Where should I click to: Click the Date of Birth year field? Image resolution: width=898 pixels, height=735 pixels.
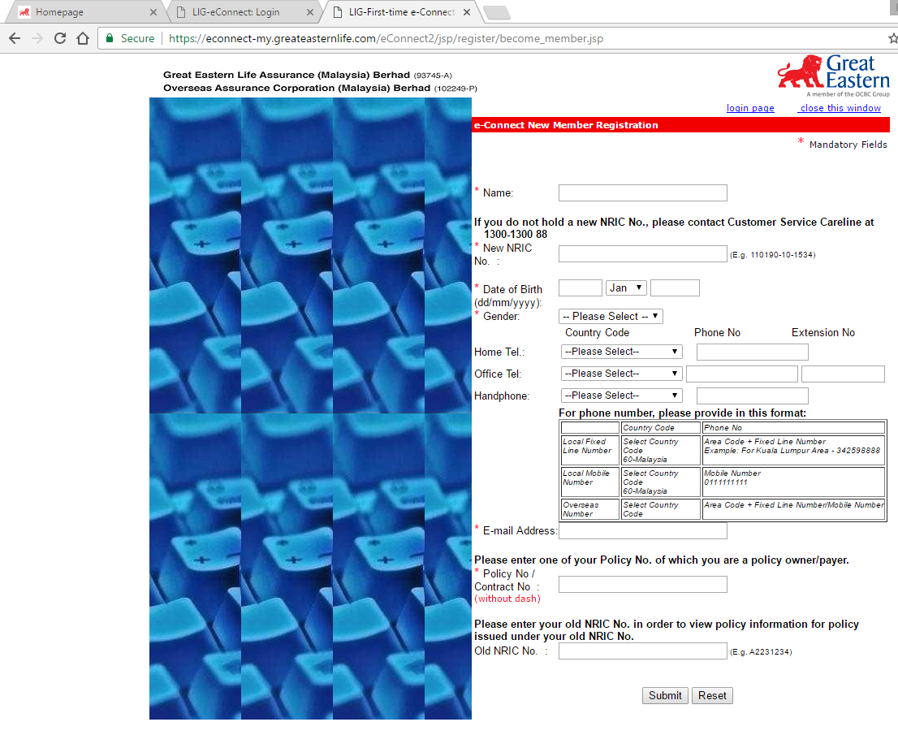[x=675, y=288]
